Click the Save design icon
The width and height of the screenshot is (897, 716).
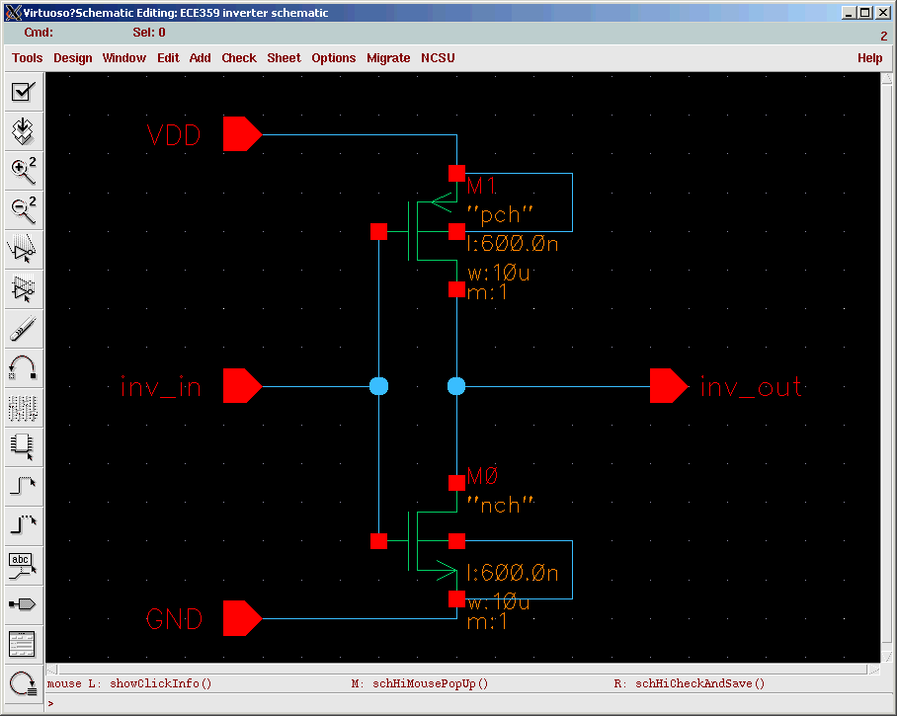point(23,131)
